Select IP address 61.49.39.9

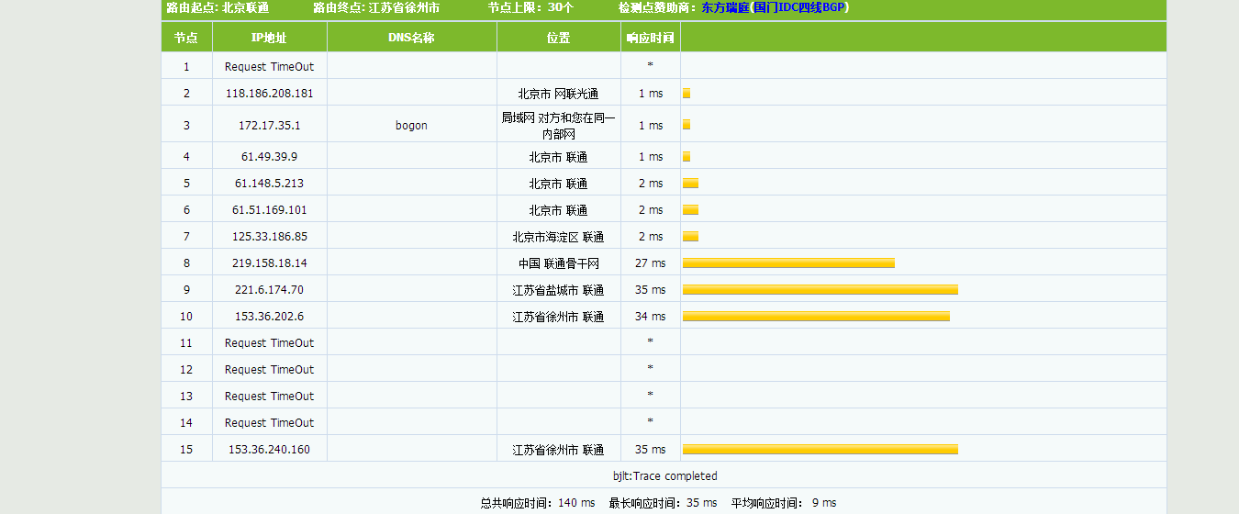(269, 157)
